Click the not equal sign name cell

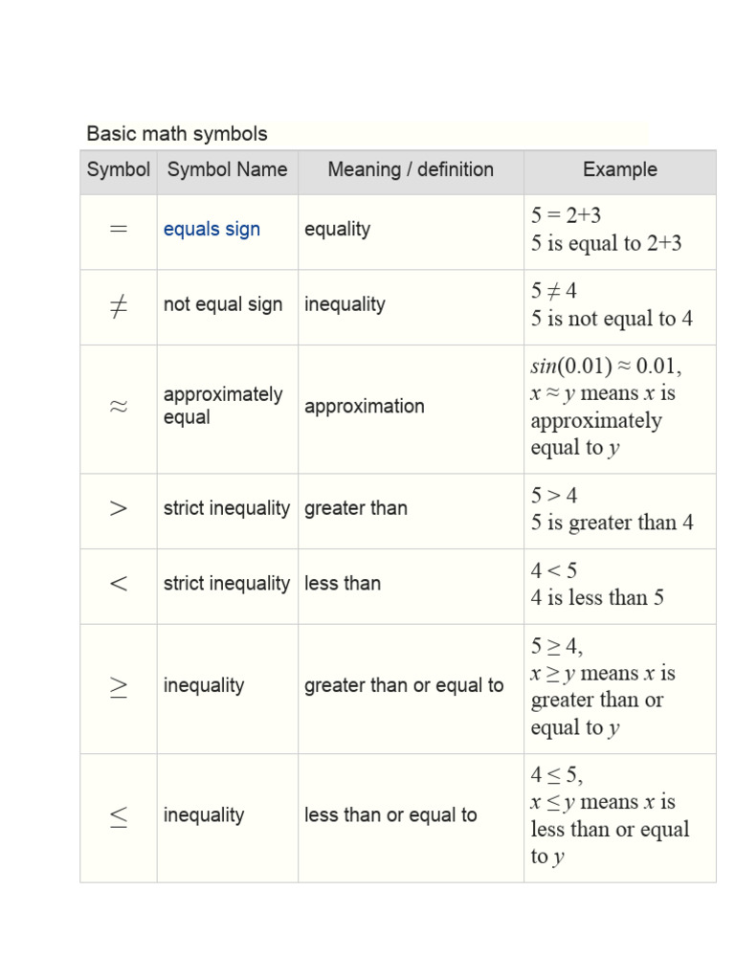(223, 305)
